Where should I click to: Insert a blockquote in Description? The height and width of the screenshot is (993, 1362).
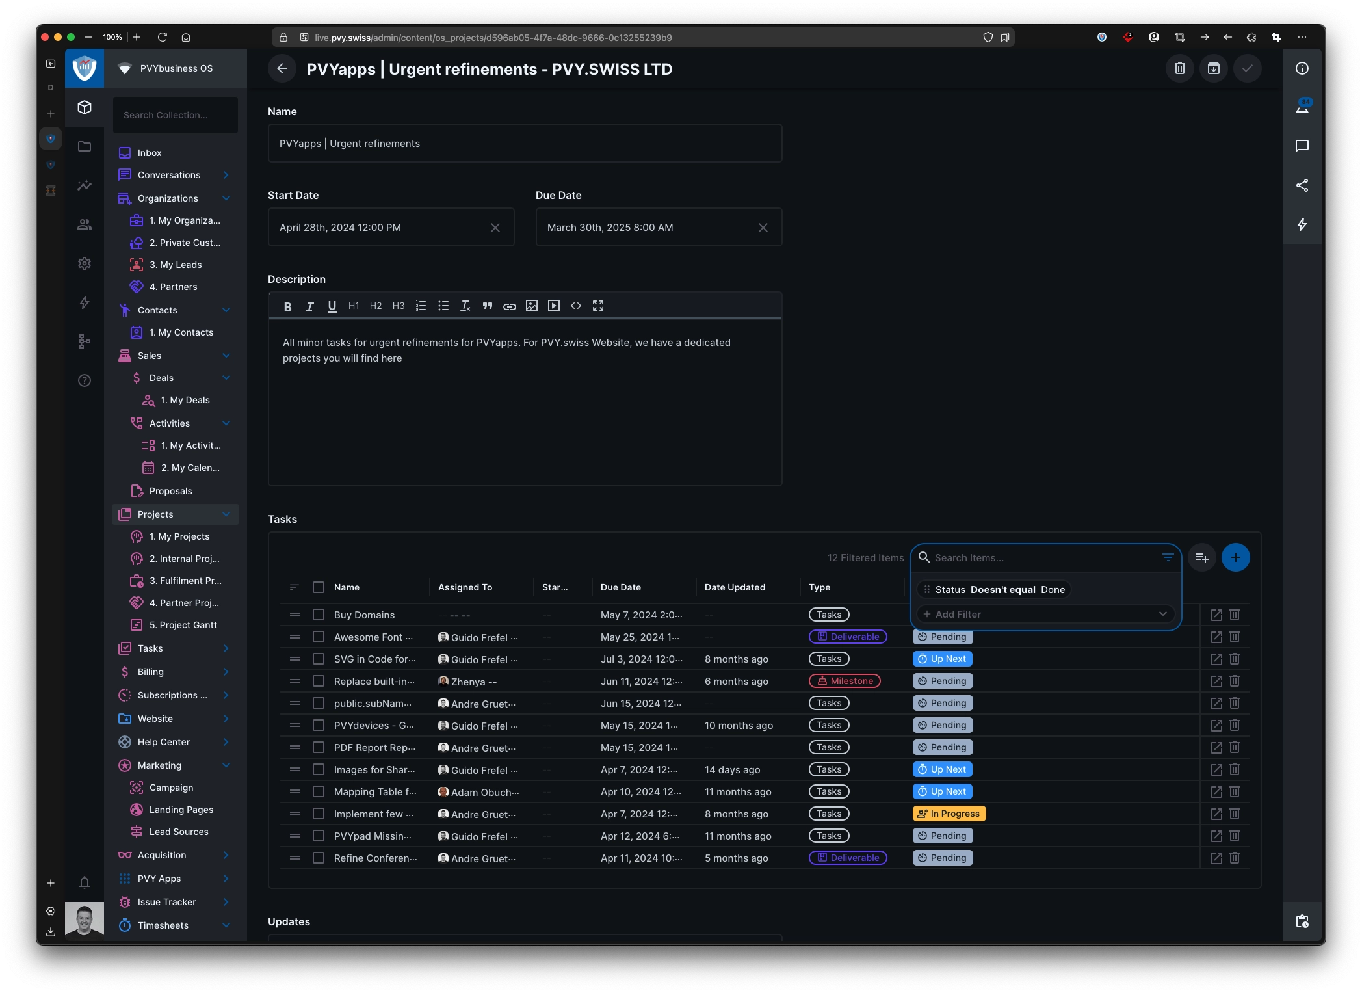pyautogui.click(x=487, y=306)
